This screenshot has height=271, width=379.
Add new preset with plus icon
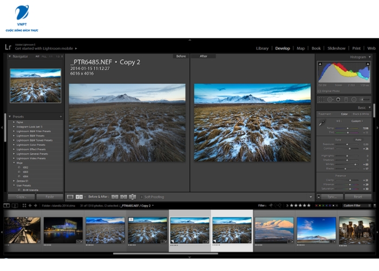(61, 117)
